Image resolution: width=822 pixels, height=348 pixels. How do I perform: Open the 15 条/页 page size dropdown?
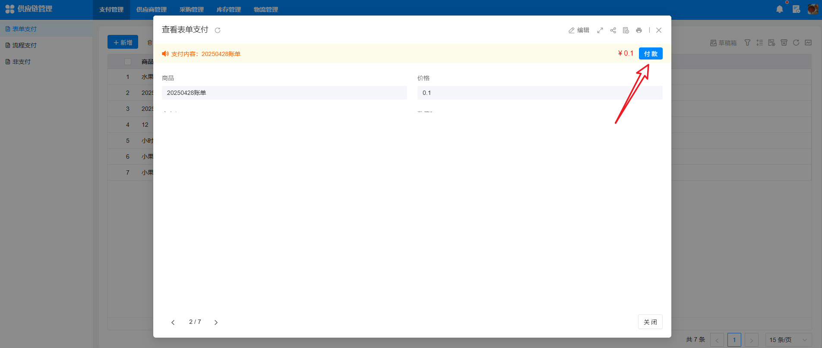click(788, 340)
